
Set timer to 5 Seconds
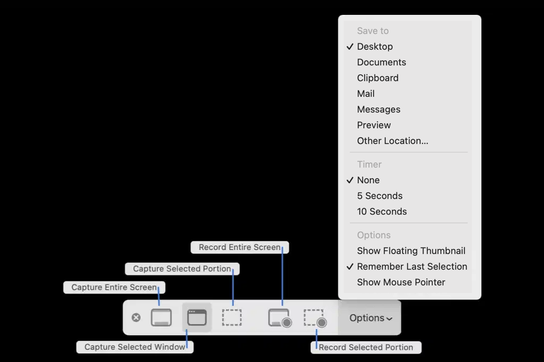tap(379, 195)
